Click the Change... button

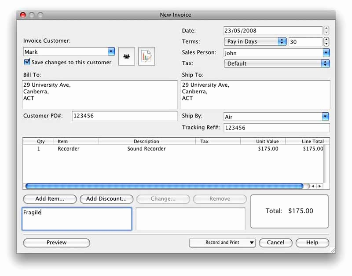(x=163, y=199)
